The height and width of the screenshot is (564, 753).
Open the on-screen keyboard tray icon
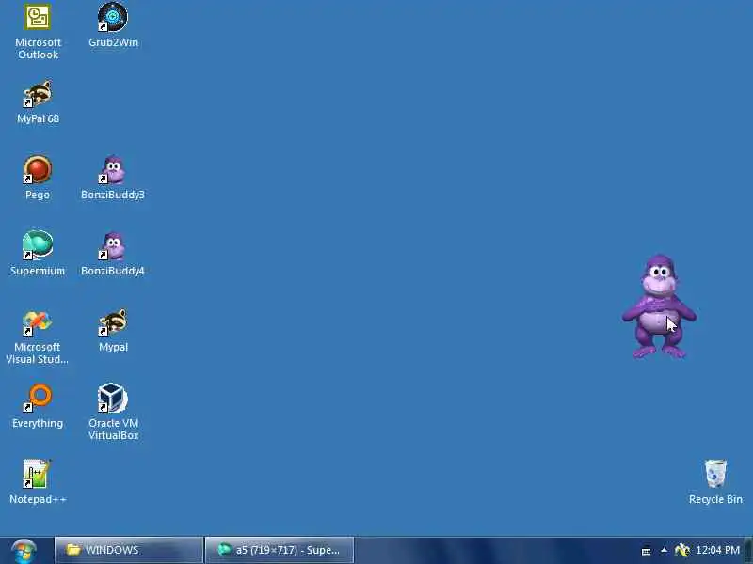point(647,551)
